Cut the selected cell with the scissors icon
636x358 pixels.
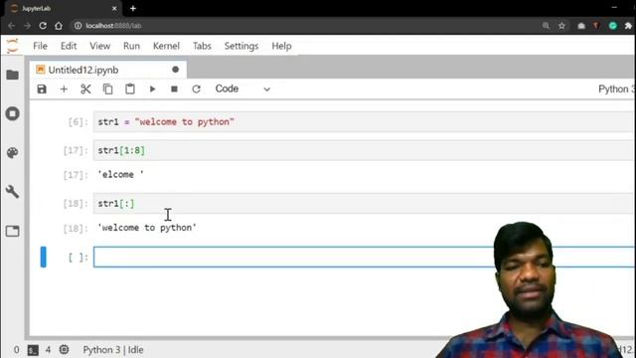(85, 89)
